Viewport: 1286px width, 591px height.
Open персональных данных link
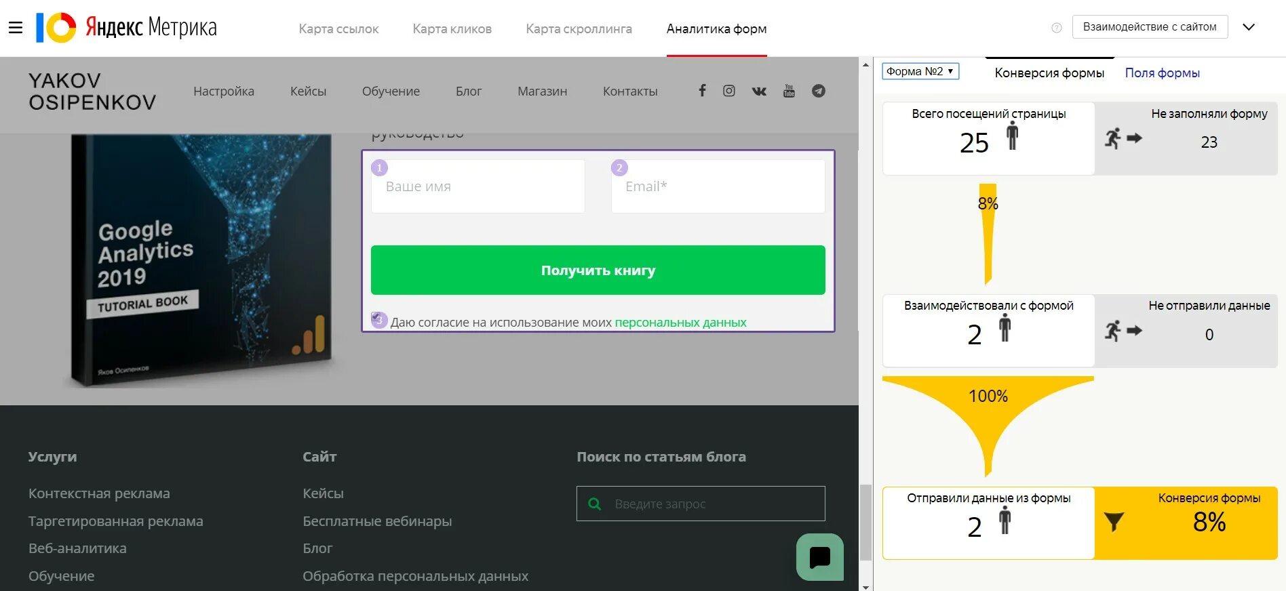click(x=680, y=323)
